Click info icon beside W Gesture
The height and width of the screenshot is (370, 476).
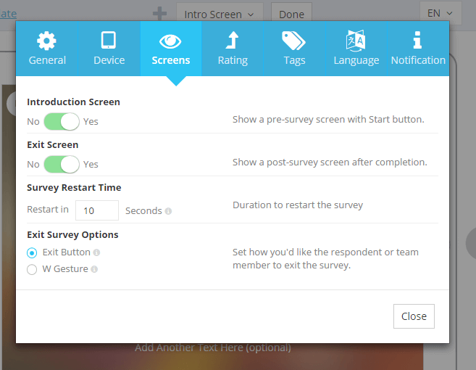tap(94, 269)
